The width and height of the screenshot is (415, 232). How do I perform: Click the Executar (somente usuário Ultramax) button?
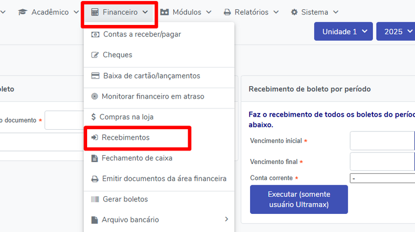(x=299, y=199)
